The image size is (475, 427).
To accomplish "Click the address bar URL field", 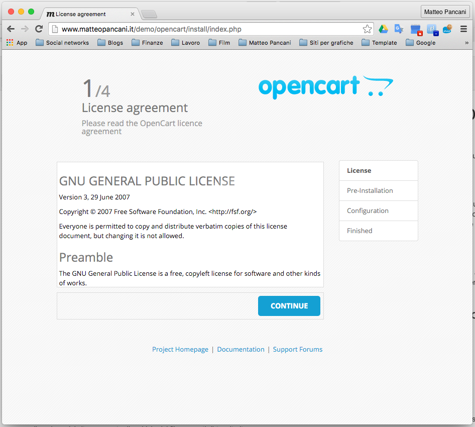I will point(210,29).
